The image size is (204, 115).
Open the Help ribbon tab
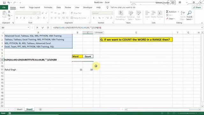click(x=98, y=7)
